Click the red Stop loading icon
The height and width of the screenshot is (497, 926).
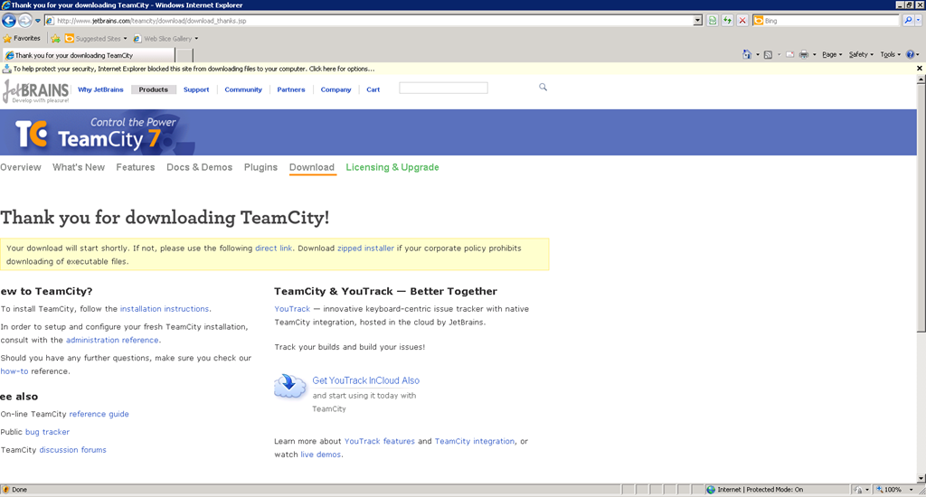pos(742,21)
